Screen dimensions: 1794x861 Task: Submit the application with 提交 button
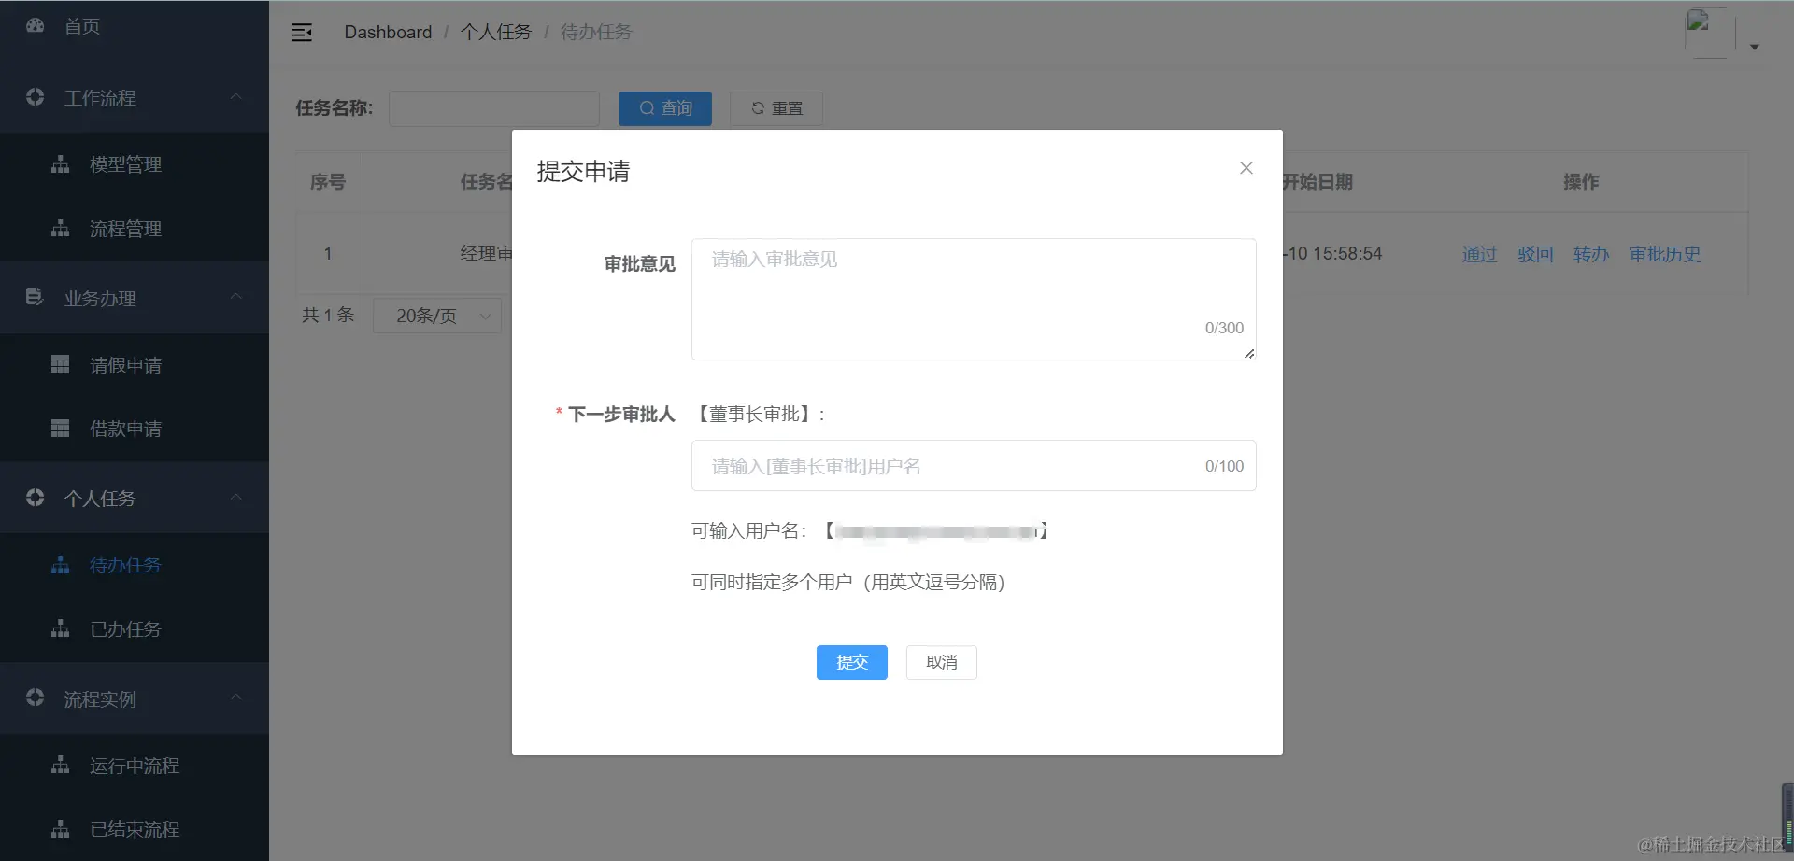(852, 662)
